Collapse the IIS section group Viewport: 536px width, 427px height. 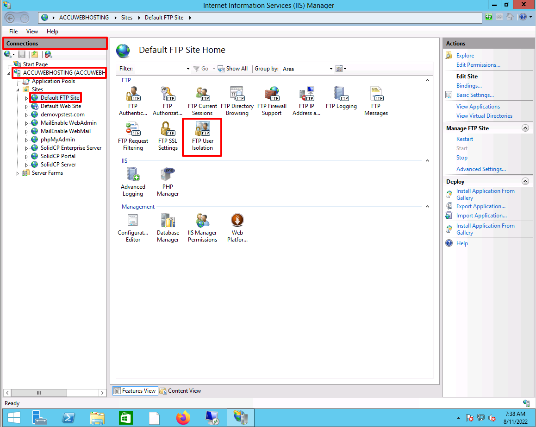(427, 161)
